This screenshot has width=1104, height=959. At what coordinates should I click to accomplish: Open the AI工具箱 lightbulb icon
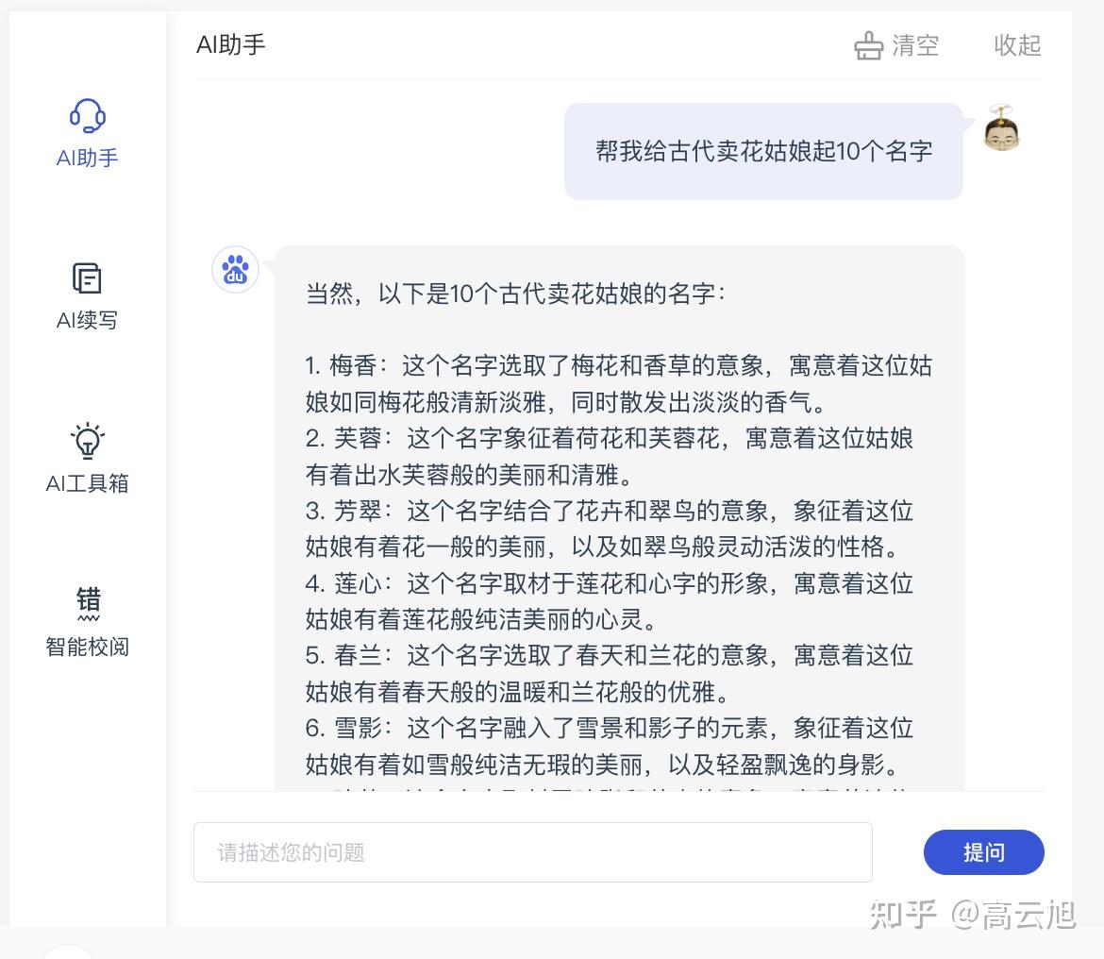(87, 441)
